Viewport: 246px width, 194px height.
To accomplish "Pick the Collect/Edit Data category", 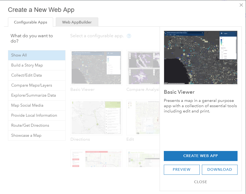I will point(37,75).
